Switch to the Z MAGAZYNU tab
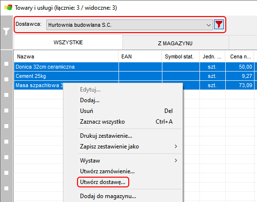 coord(176,43)
